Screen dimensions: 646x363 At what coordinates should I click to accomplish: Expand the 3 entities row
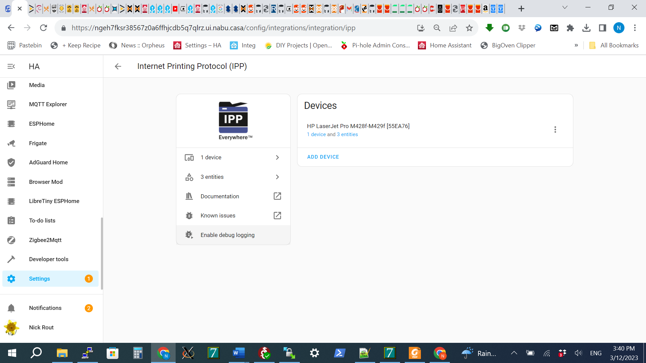tap(233, 177)
